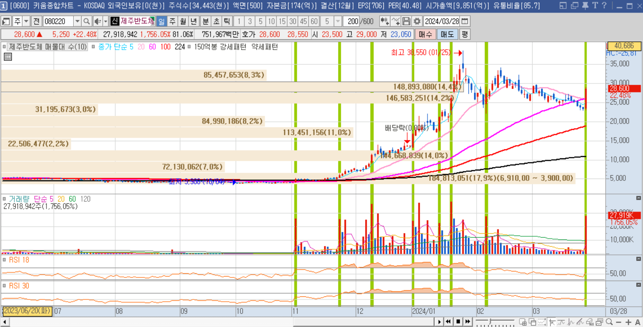Select the 1 interval button
The image size is (643, 327).
coord(239,21)
